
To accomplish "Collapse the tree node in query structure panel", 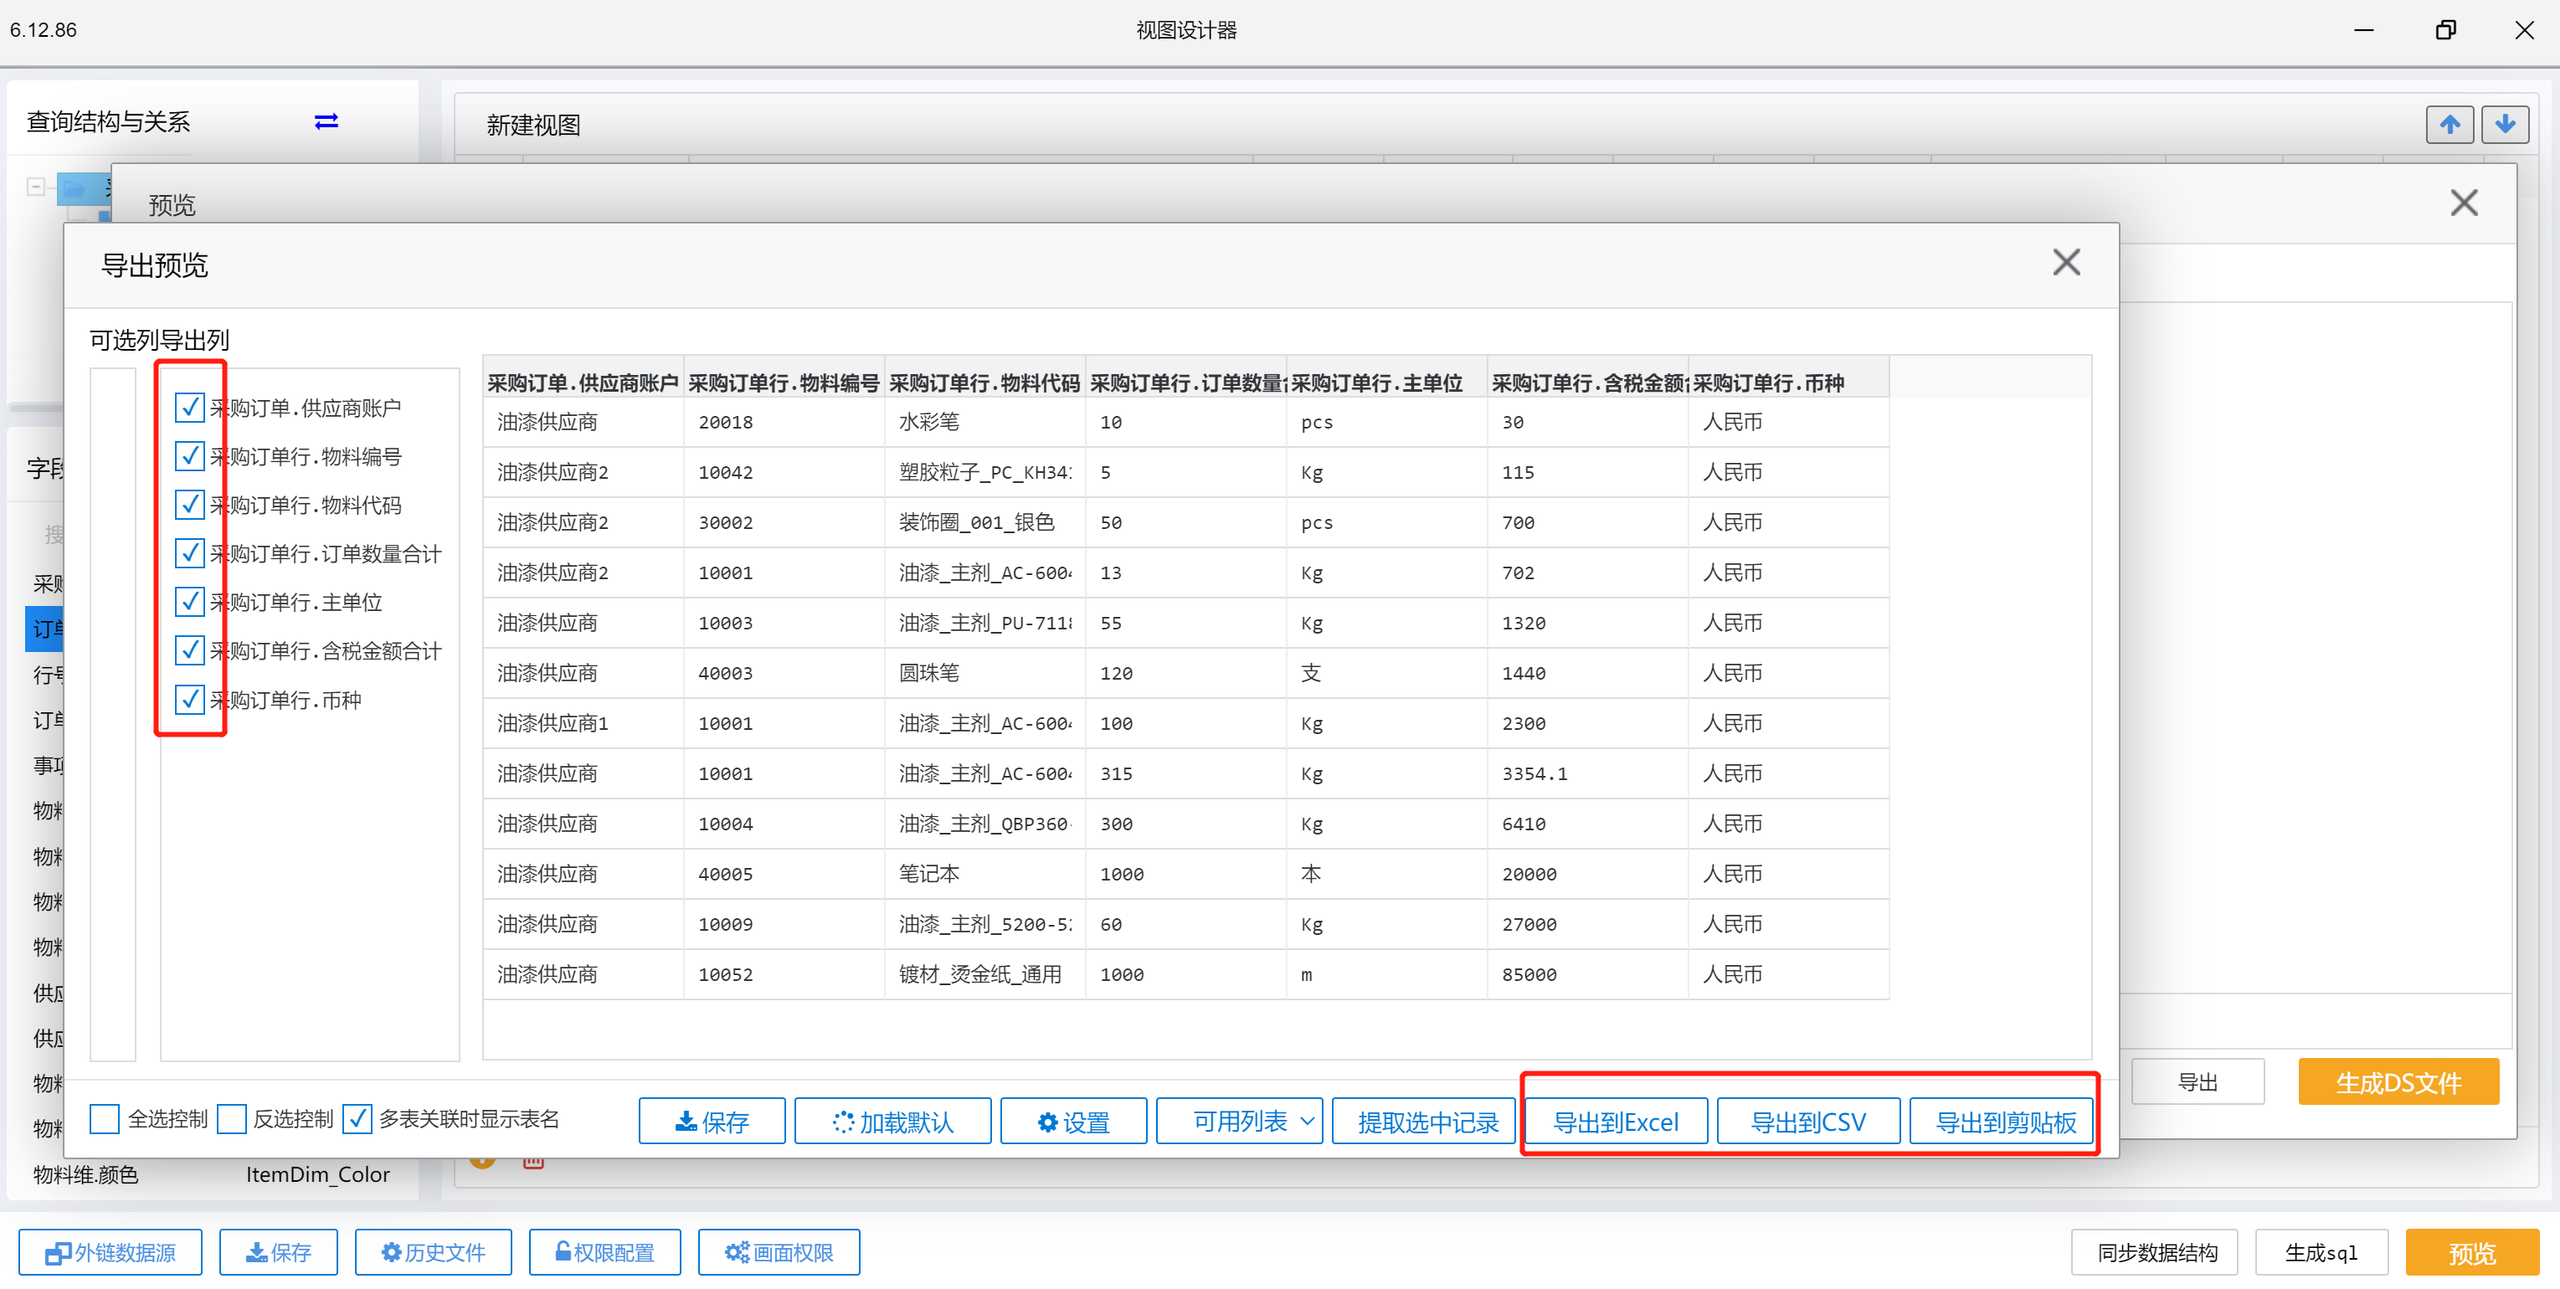I will [36, 186].
